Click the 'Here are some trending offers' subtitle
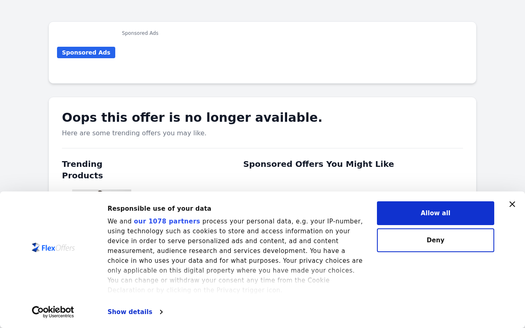Image resolution: width=525 pixels, height=328 pixels. click(134, 133)
